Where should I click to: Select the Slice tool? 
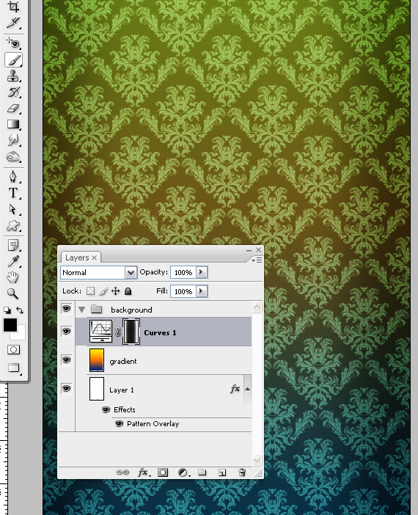point(13,23)
